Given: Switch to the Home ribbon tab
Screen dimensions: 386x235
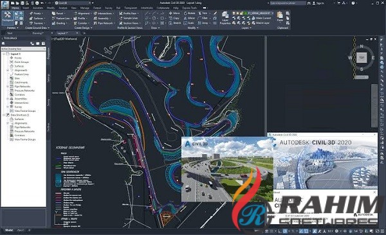Looking at the screenshot, I should pyautogui.click(x=15, y=8).
